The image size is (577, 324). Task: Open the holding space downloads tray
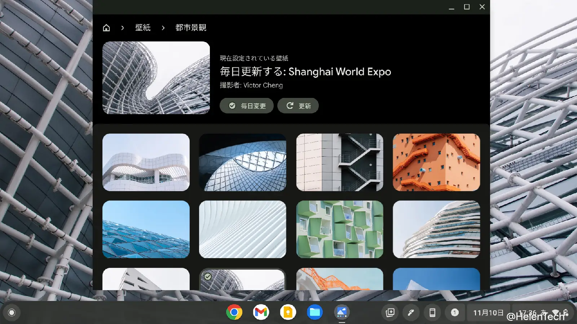click(390, 312)
